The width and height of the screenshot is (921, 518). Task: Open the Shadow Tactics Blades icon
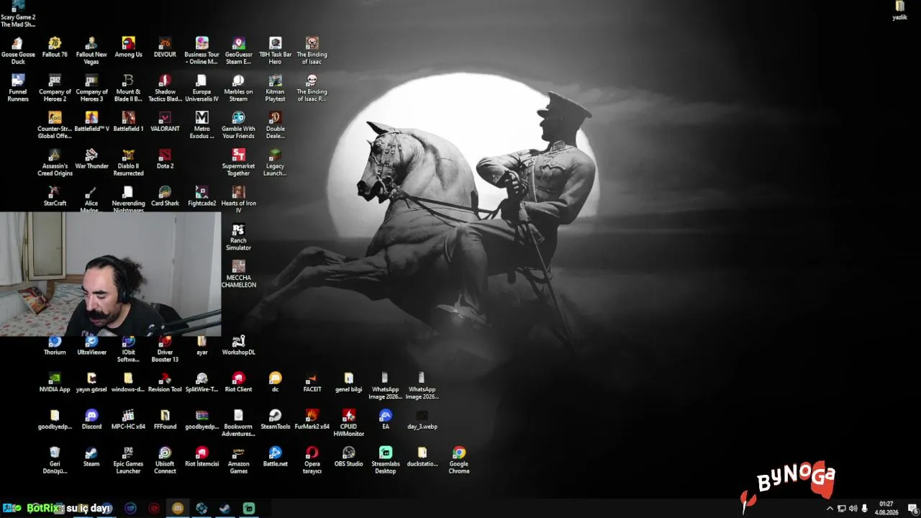coord(165,88)
